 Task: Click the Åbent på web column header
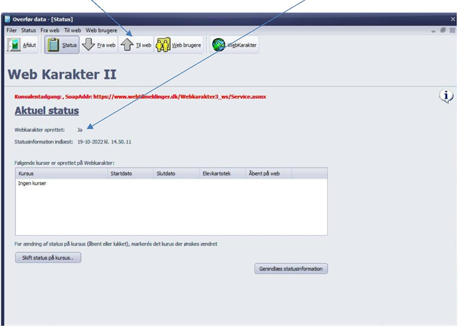pos(269,173)
